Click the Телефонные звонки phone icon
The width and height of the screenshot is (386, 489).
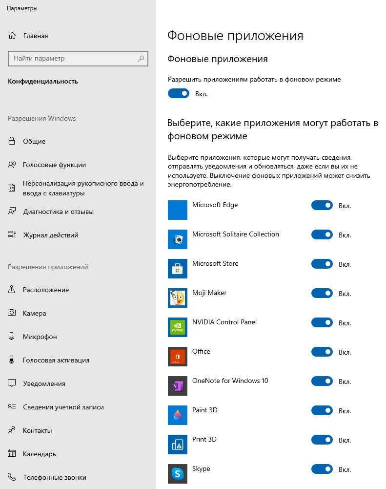click(12, 477)
